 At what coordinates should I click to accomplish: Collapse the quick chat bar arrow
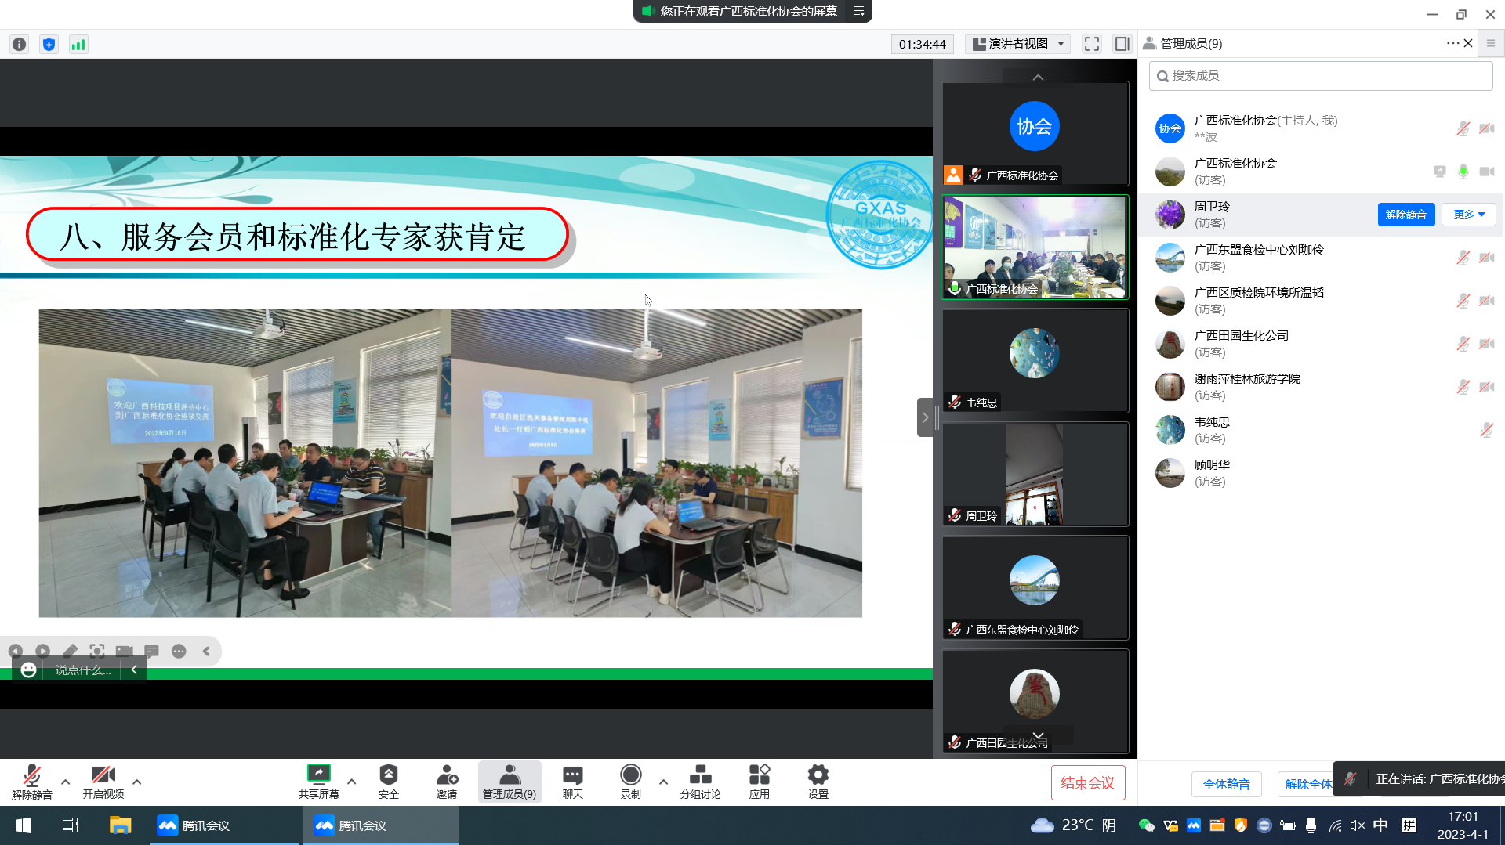click(134, 670)
